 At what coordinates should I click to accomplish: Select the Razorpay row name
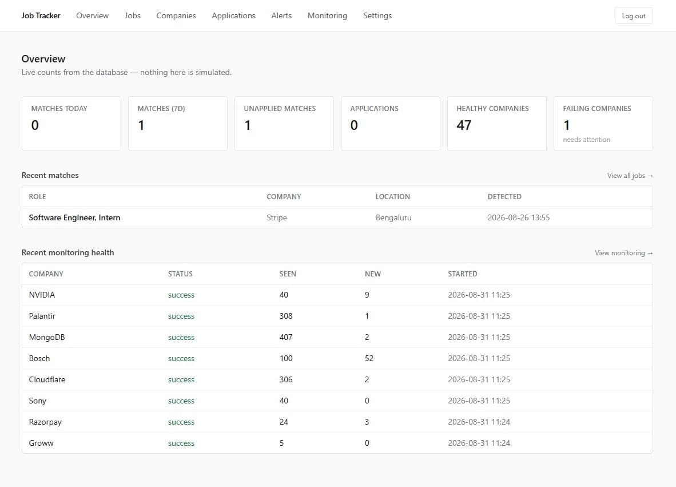[x=45, y=421]
